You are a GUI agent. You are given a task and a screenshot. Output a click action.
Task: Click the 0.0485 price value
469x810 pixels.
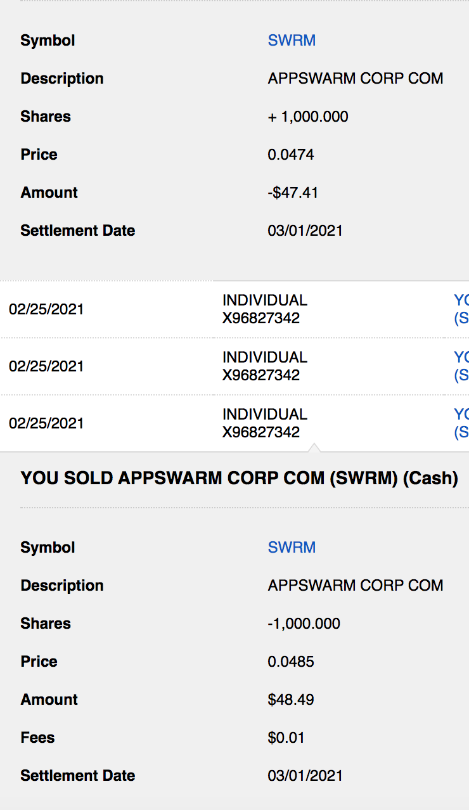[291, 662]
